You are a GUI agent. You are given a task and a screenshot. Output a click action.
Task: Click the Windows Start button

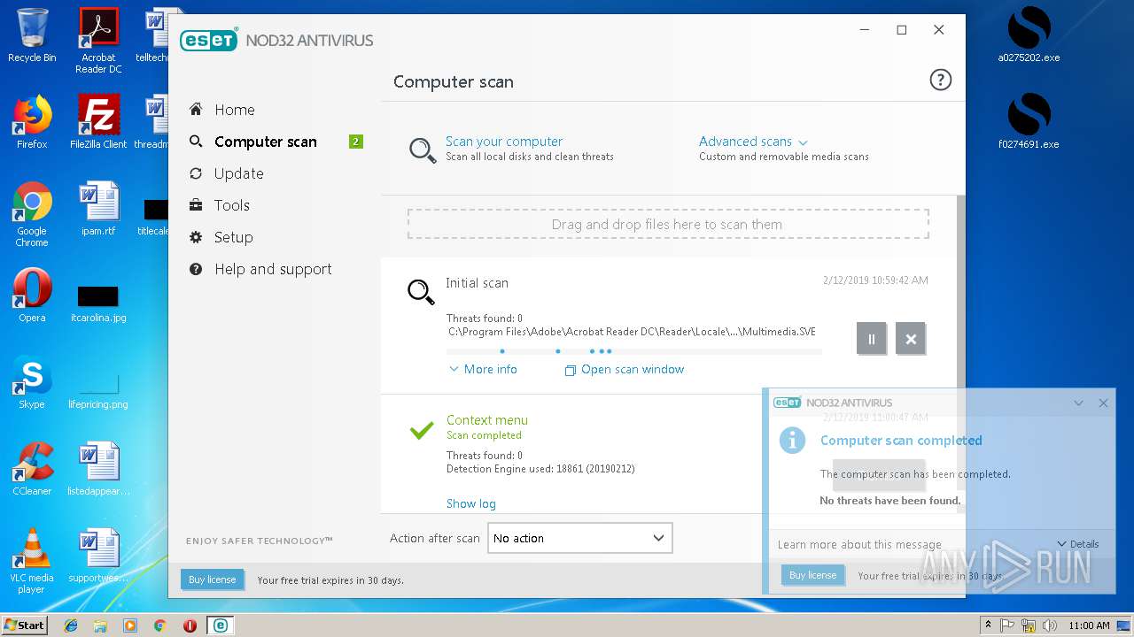(25, 625)
